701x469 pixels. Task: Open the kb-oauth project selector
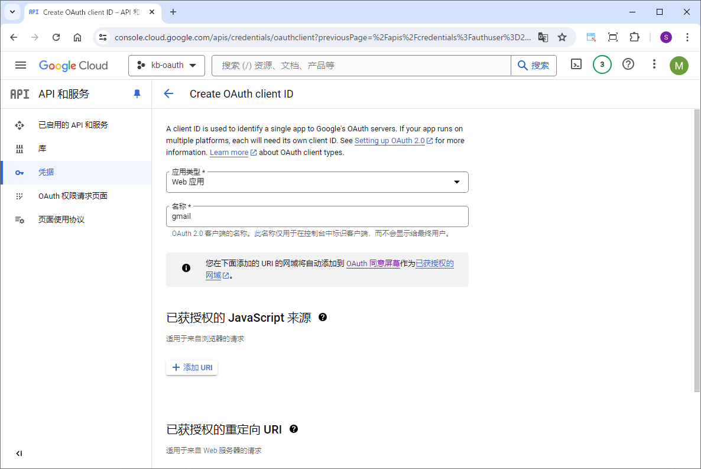point(167,66)
